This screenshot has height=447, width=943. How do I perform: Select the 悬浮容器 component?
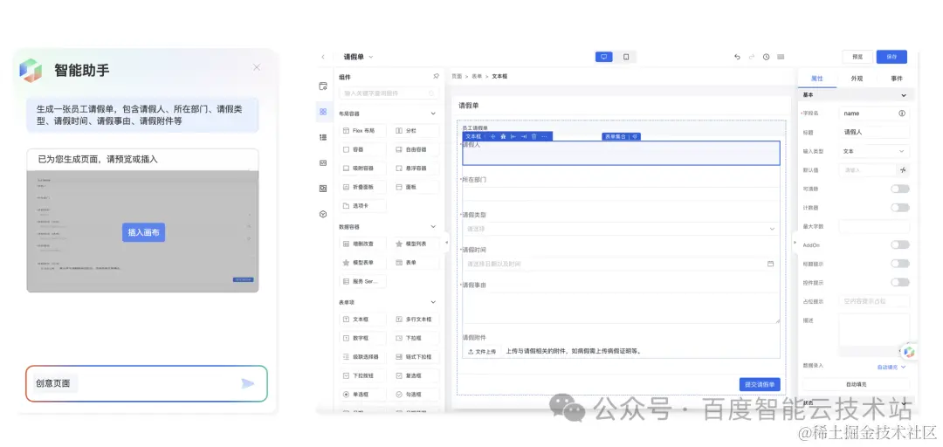[416, 168]
